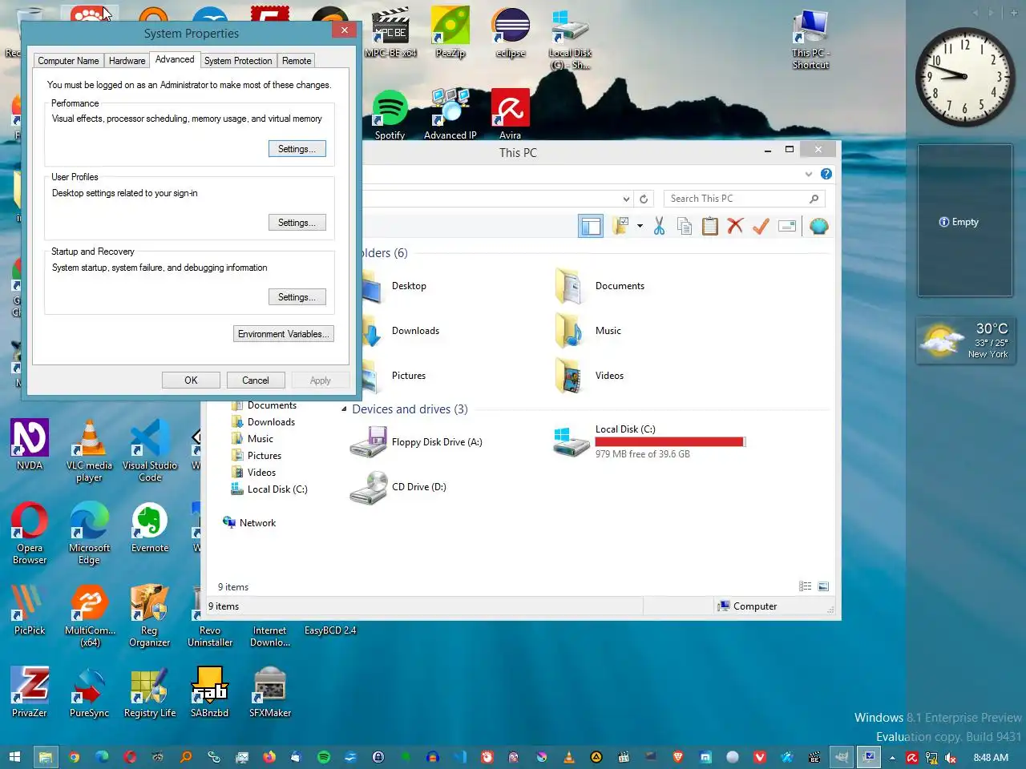Open Classic Shell settings shell icon
This screenshot has height=769, width=1026.
click(x=818, y=227)
